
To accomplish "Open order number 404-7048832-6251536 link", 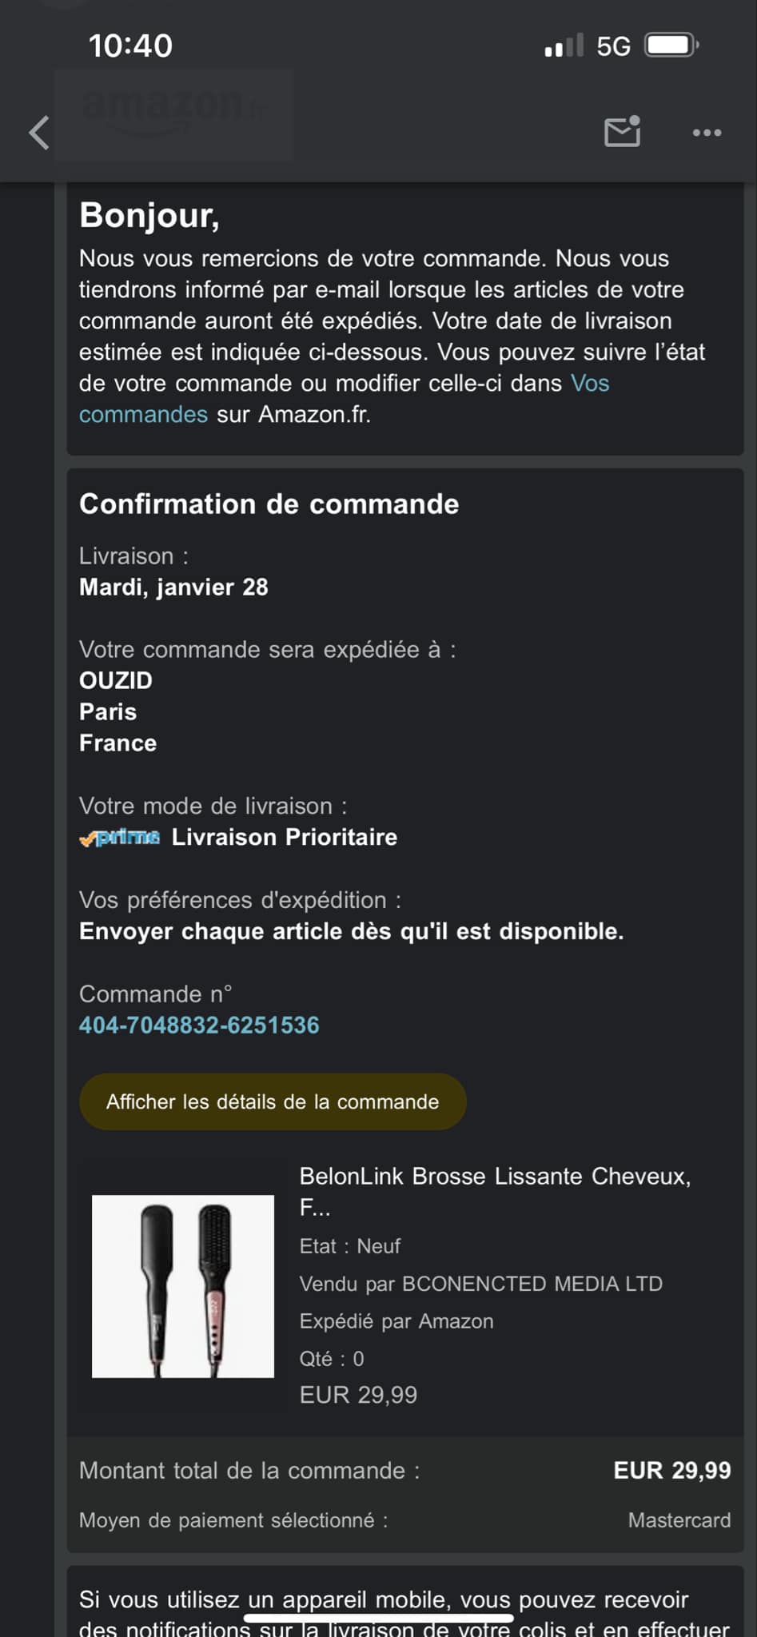I will 199,1026.
